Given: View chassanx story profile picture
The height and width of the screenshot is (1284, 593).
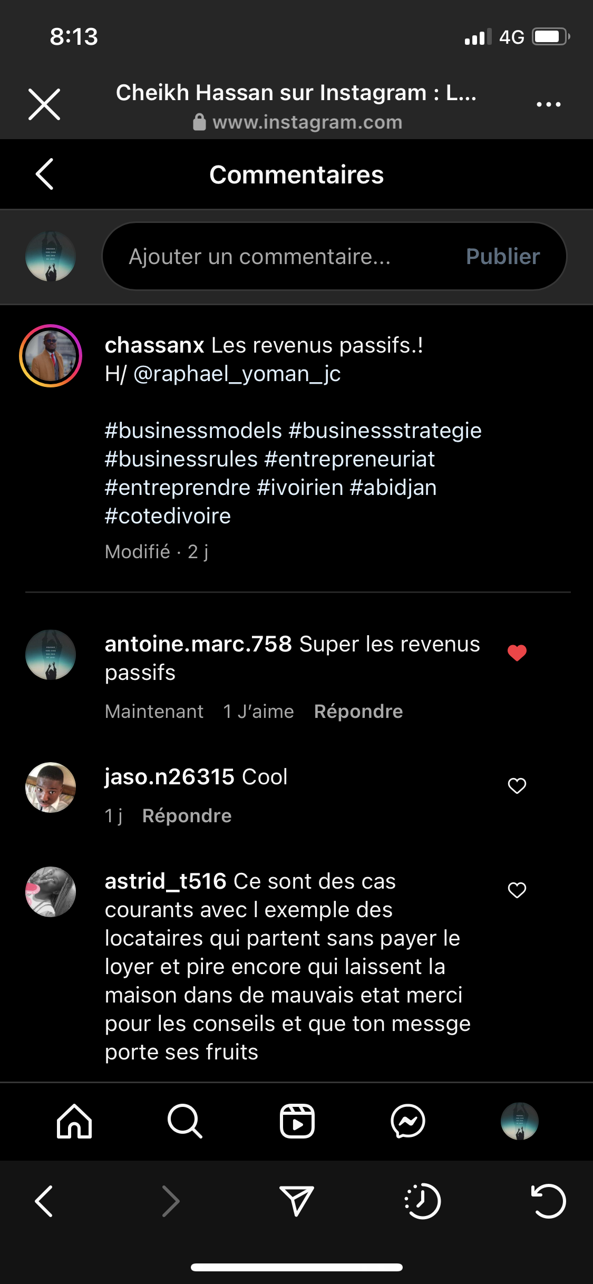Looking at the screenshot, I should [51, 356].
